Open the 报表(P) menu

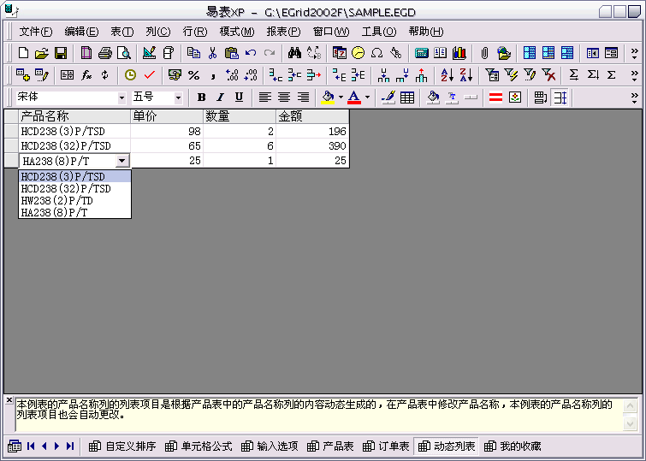[x=283, y=32]
